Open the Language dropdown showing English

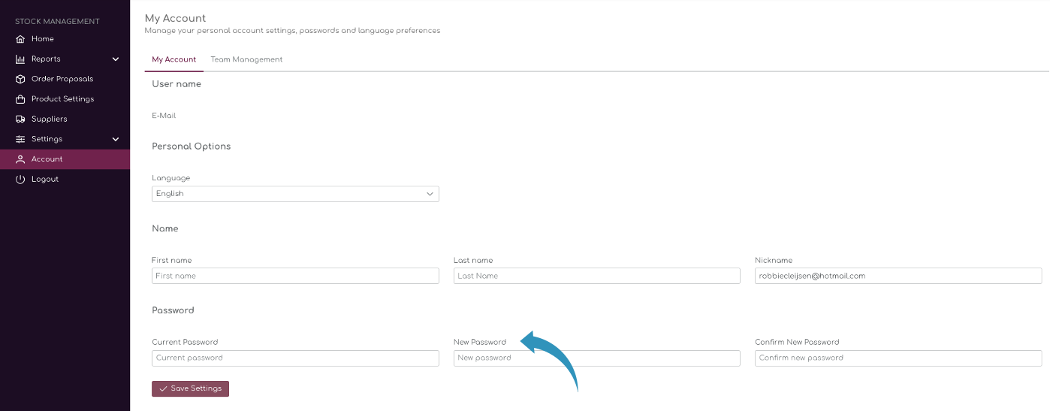pos(295,194)
